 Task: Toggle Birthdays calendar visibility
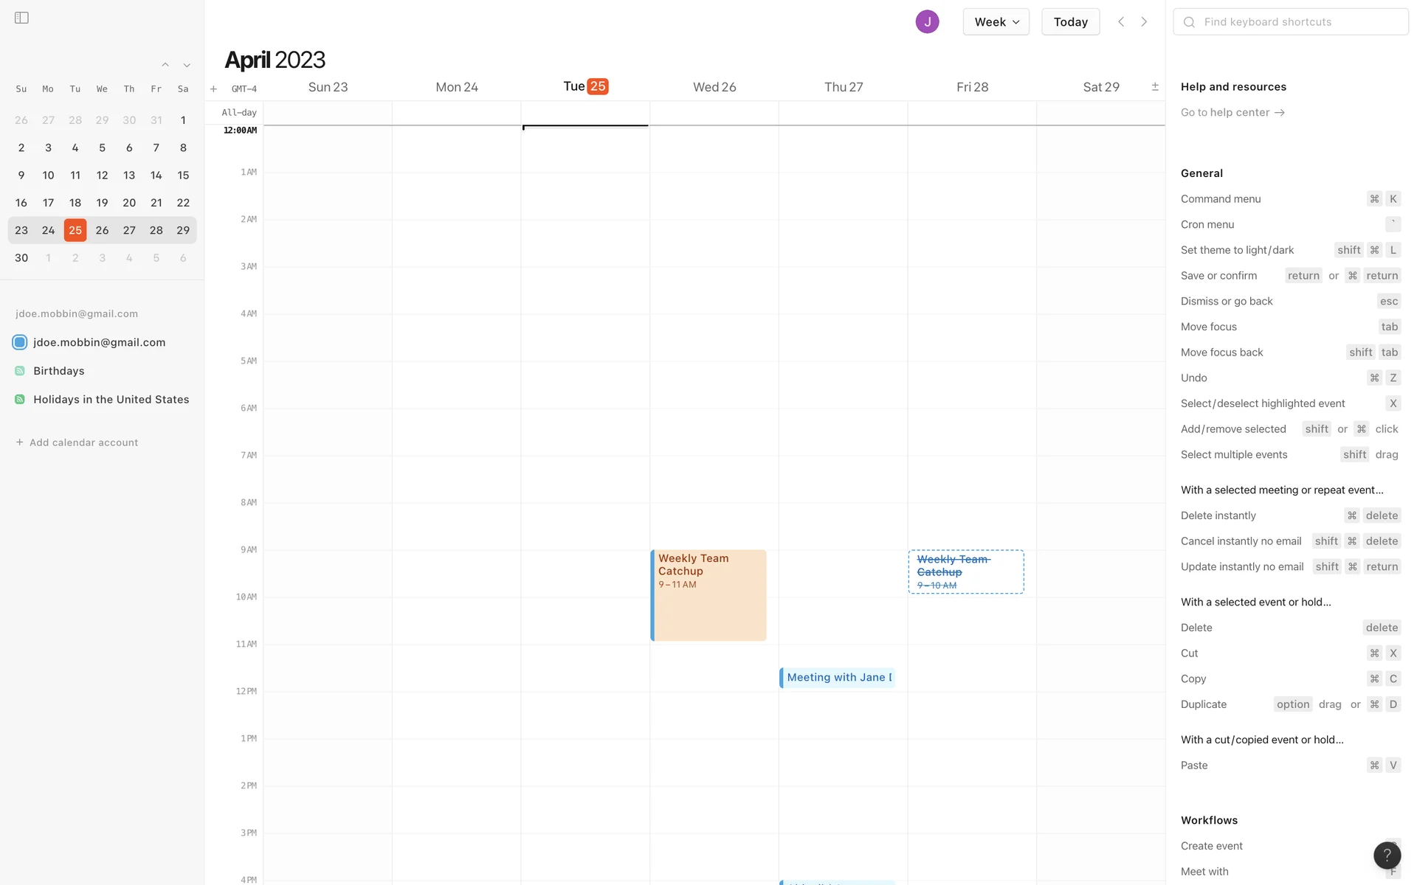coord(20,371)
